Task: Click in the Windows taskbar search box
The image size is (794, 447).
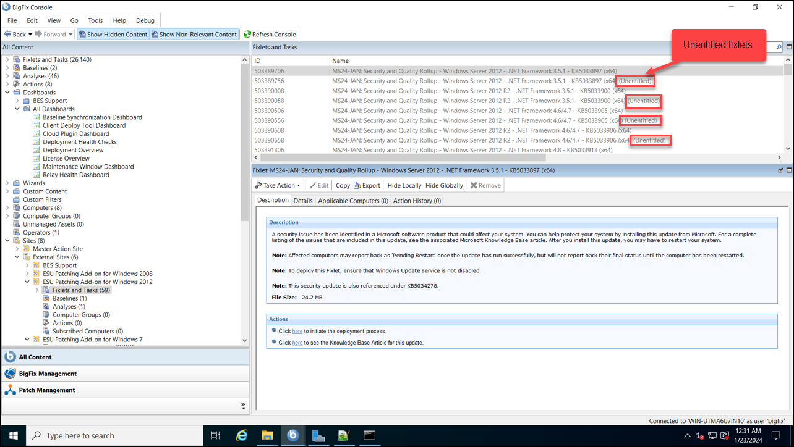Action: (114, 435)
